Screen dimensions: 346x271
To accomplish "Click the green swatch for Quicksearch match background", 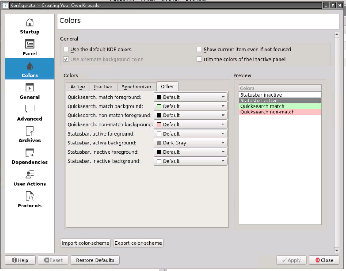I will pos(159,106).
